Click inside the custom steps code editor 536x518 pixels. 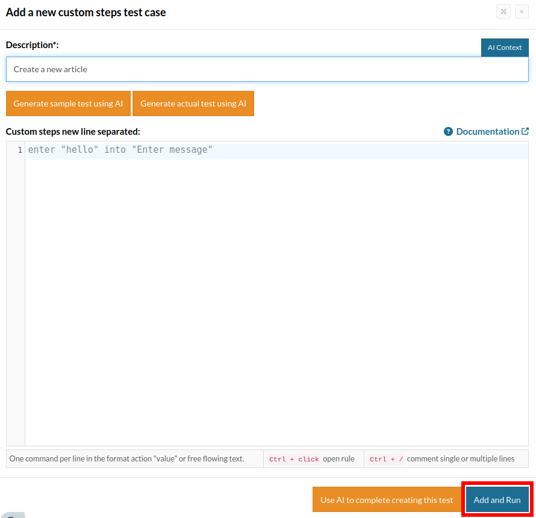point(277,301)
